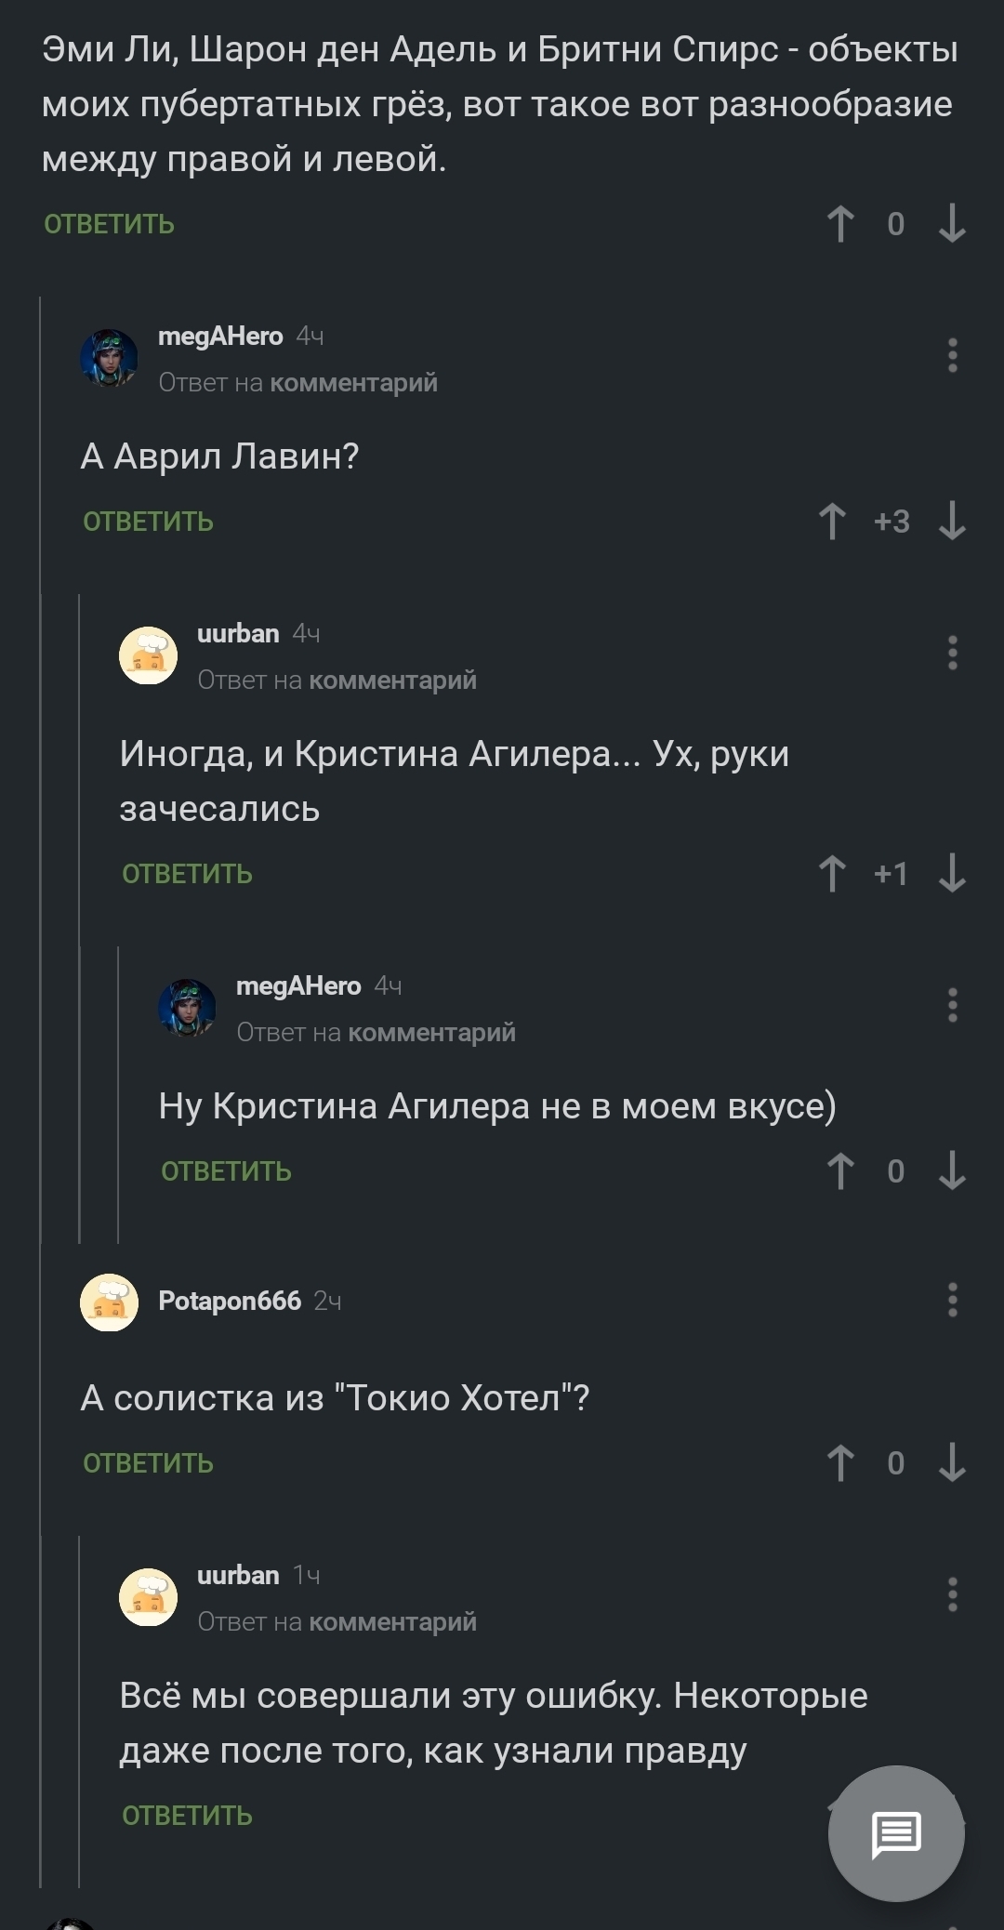1004x1930 pixels.
Task: Open parent comment link in uurban's Агилера reply
Action: tap(392, 681)
